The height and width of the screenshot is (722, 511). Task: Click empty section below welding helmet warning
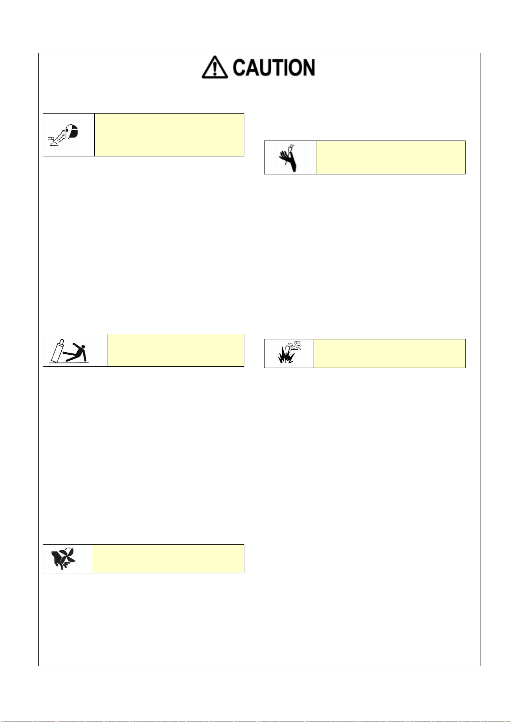(144, 244)
